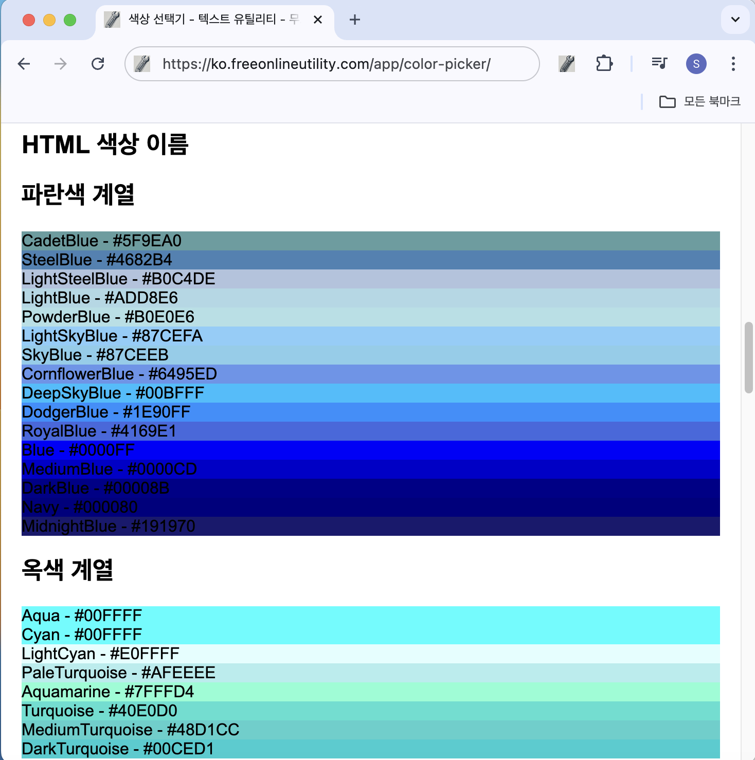
Task: Click the 파란색 계열 section heading
Action: pyautogui.click(x=78, y=194)
